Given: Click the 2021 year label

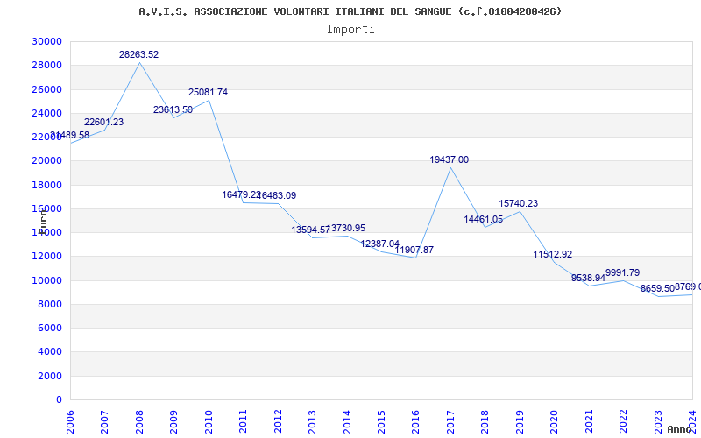Looking at the screenshot, I should 589,421.
